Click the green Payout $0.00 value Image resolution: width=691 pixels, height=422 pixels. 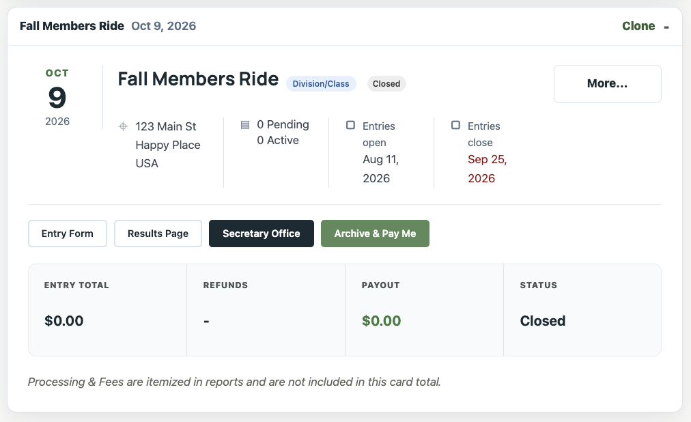pyautogui.click(x=381, y=321)
